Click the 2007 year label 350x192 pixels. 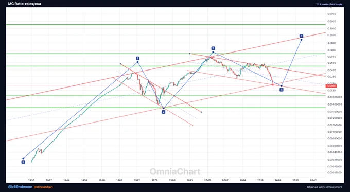225,180
